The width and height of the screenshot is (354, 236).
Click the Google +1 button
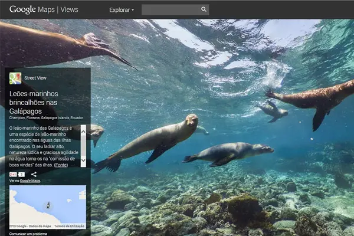point(13,175)
